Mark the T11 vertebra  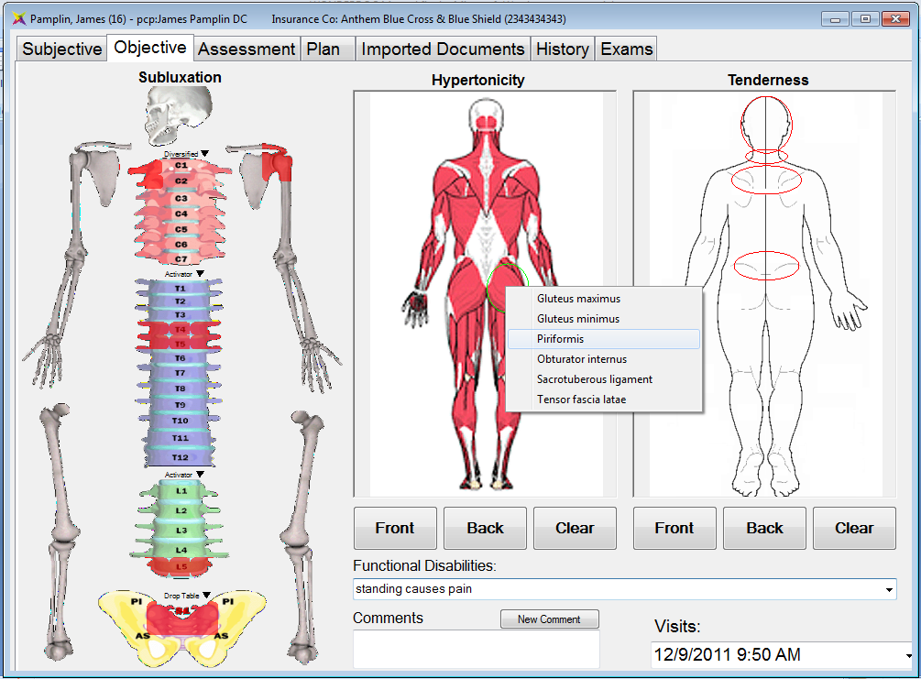coord(180,438)
